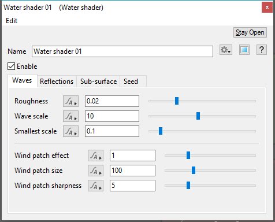This screenshot has width=275, height=222.
Task: Click the Wind patch size slider handle
Action: tap(194, 171)
